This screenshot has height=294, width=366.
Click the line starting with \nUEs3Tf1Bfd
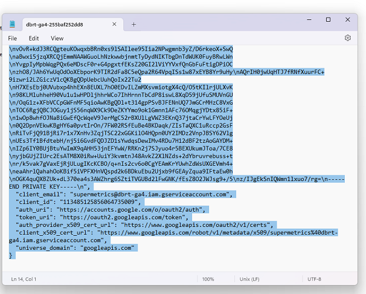coord(121,141)
